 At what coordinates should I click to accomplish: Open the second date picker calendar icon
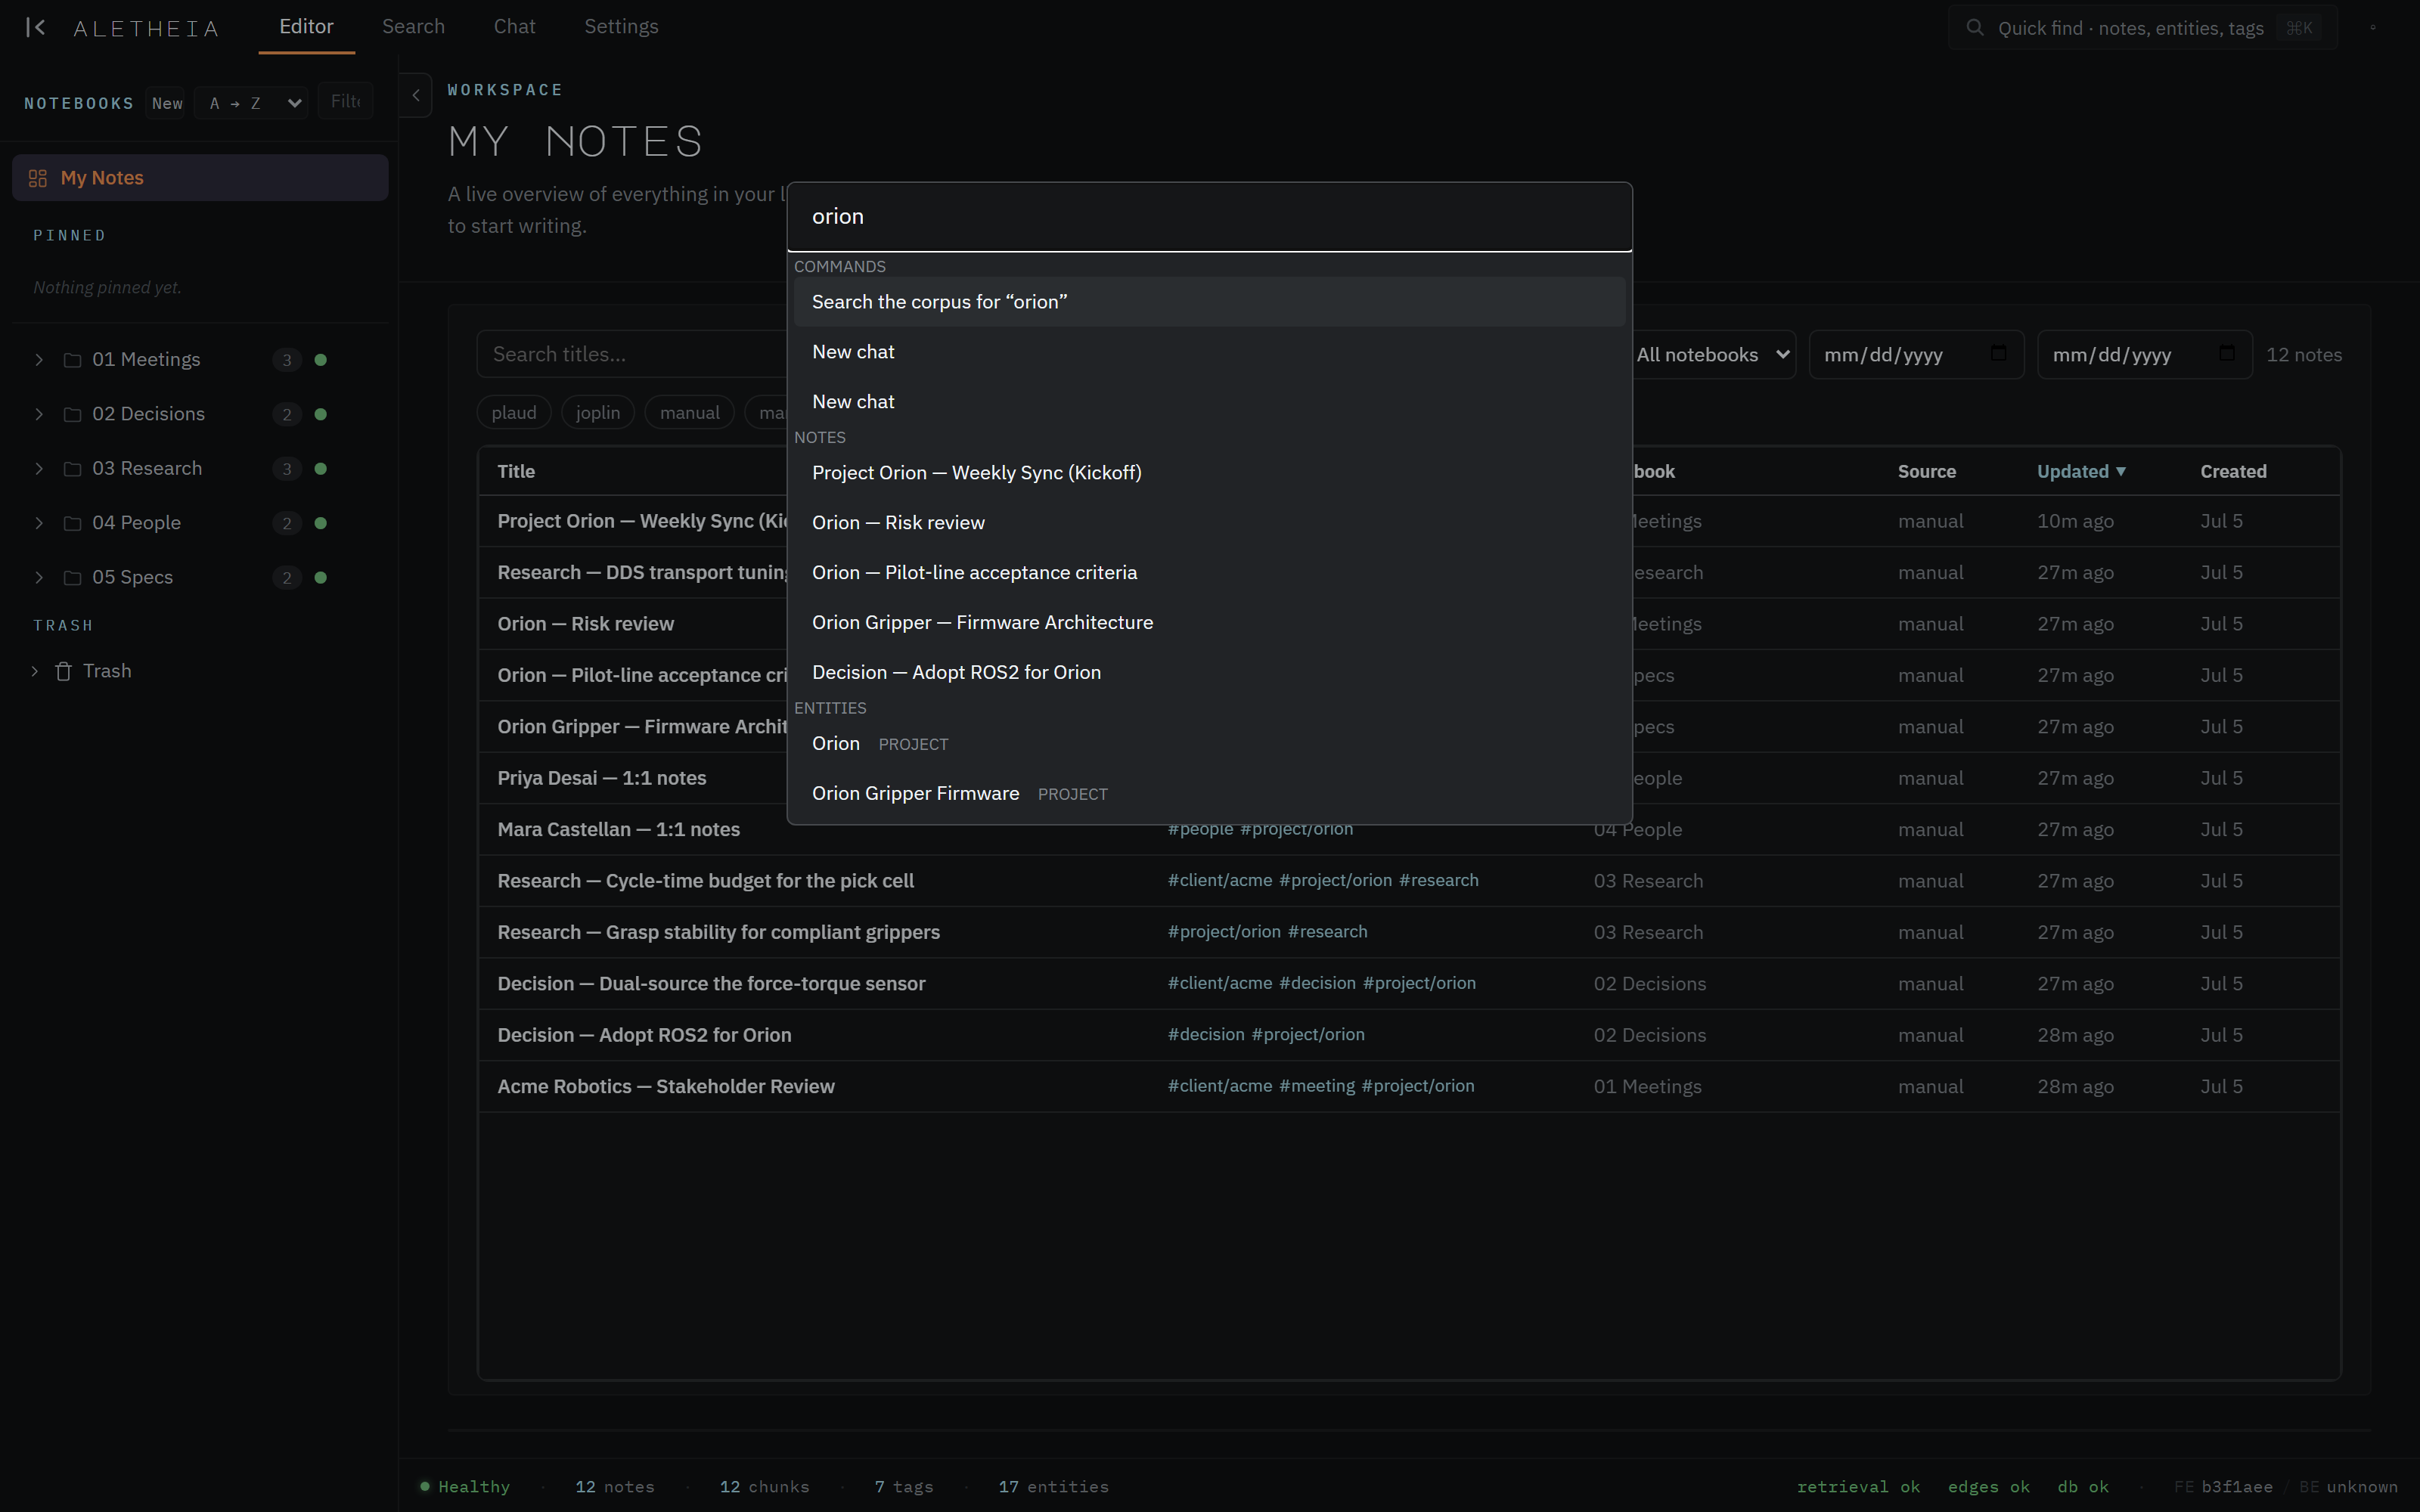pos(2226,353)
